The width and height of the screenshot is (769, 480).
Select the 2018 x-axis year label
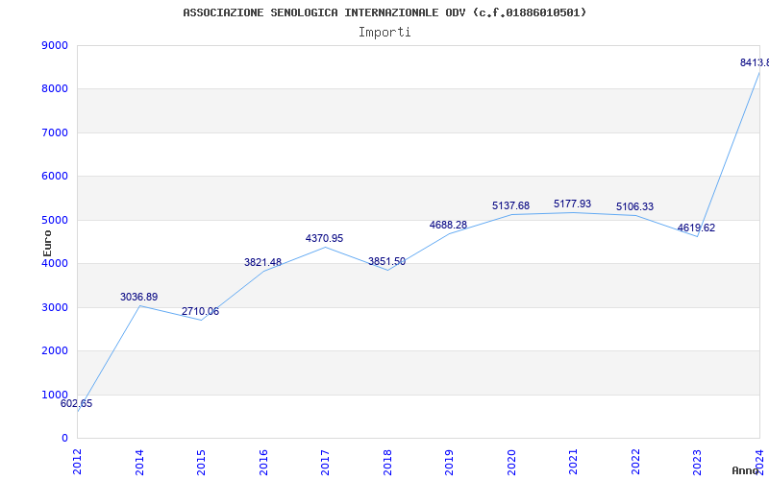pyautogui.click(x=387, y=462)
